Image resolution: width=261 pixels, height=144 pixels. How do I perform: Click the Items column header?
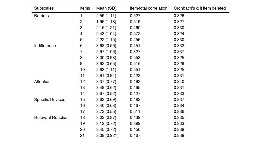tap(85, 8)
